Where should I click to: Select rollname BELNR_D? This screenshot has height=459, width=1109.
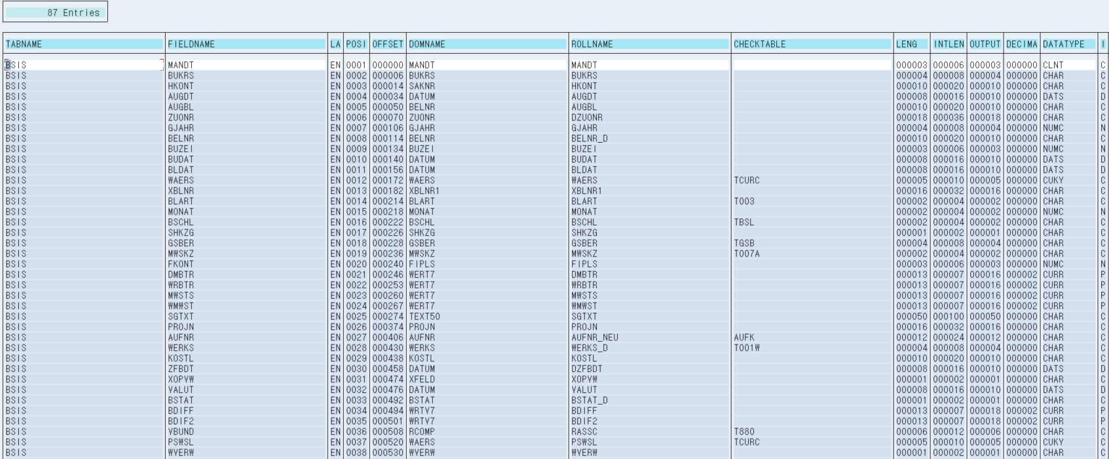tap(590, 138)
